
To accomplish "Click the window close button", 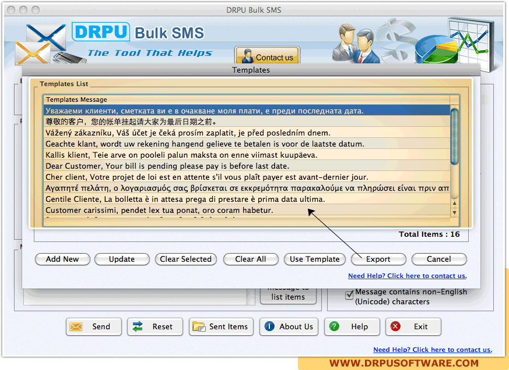I will tap(11, 10).
